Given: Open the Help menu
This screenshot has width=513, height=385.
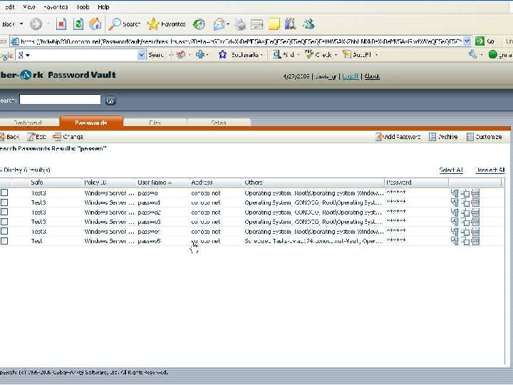Looking at the screenshot, I should click(x=103, y=7).
